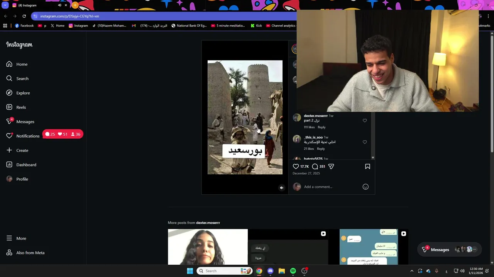The width and height of the screenshot is (494, 277).
Task: Go to Explore page
Action: coord(18,93)
